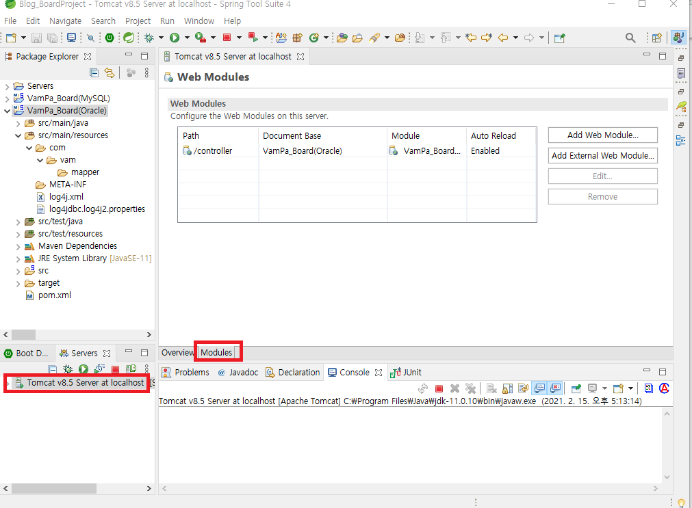Viewport: 692px width, 508px height.
Task: Collapse the src/main/resources folder
Action: 18,135
